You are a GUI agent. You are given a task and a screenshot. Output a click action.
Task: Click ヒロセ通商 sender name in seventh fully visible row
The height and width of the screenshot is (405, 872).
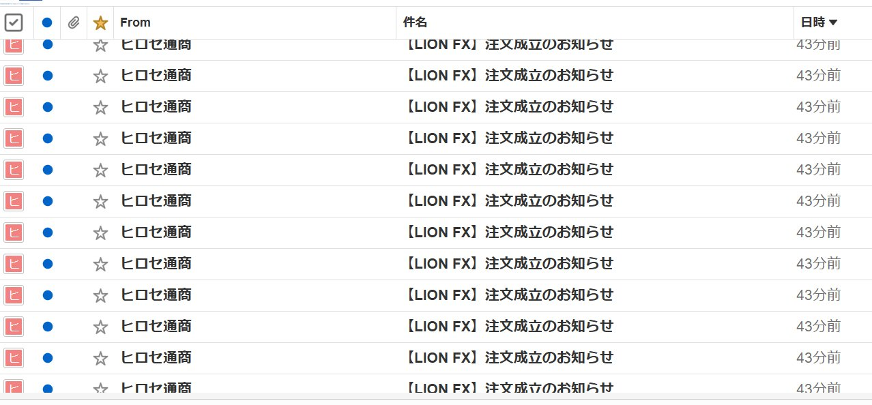pos(156,263)
